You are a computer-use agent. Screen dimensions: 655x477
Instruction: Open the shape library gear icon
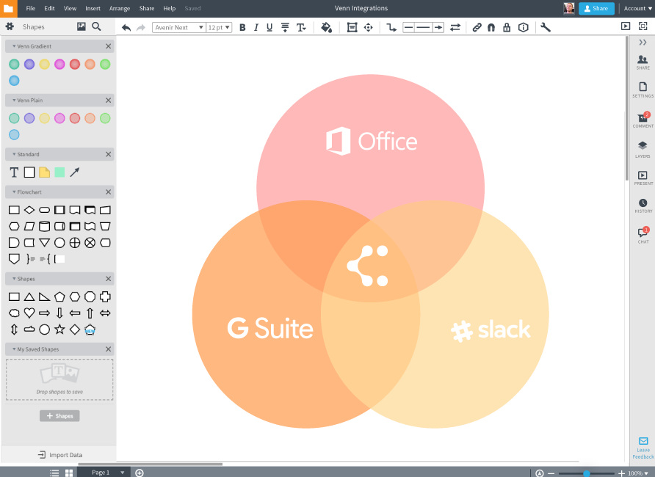tap(10, 26)
